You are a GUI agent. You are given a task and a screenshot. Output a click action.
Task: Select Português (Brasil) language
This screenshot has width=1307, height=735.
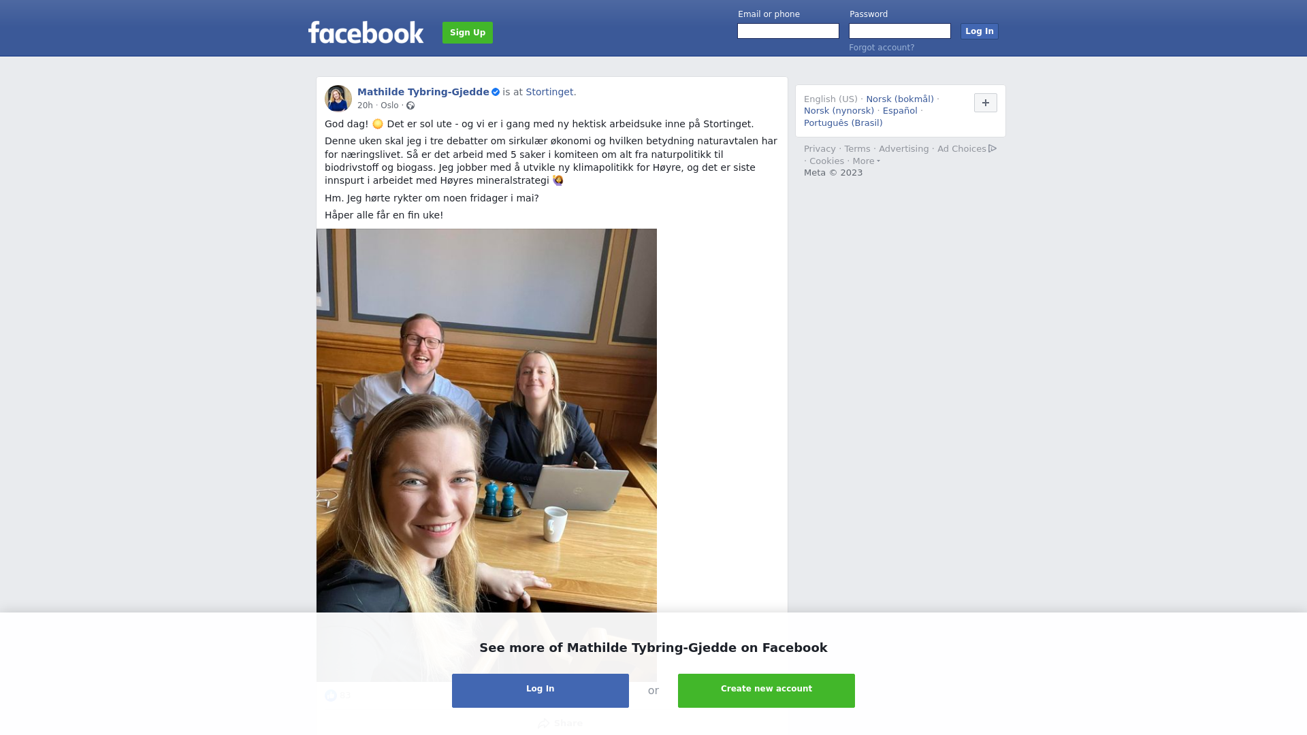(x=843, y=123)
